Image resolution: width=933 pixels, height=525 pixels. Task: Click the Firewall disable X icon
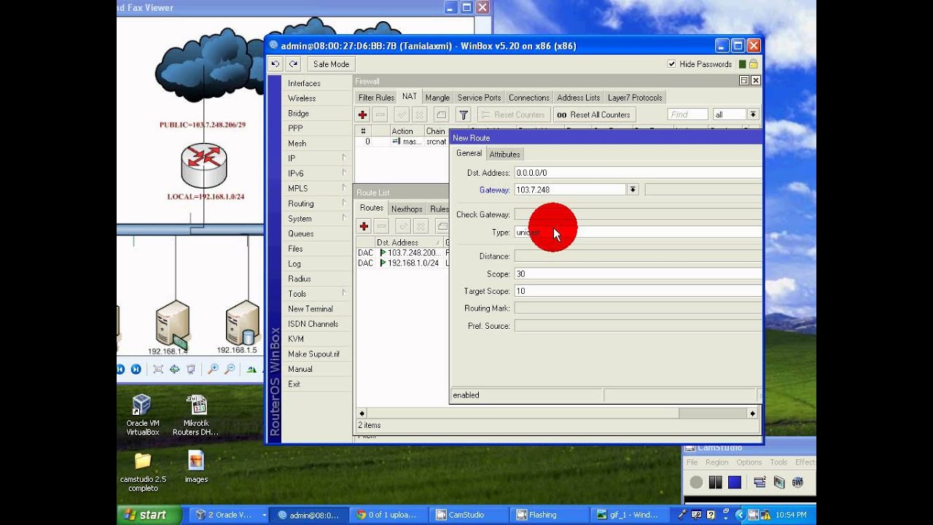(419, 114)
